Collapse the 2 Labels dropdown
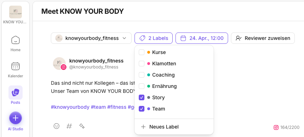The height and width of the screenshot is (137, 304). click(x=154, y=38)
